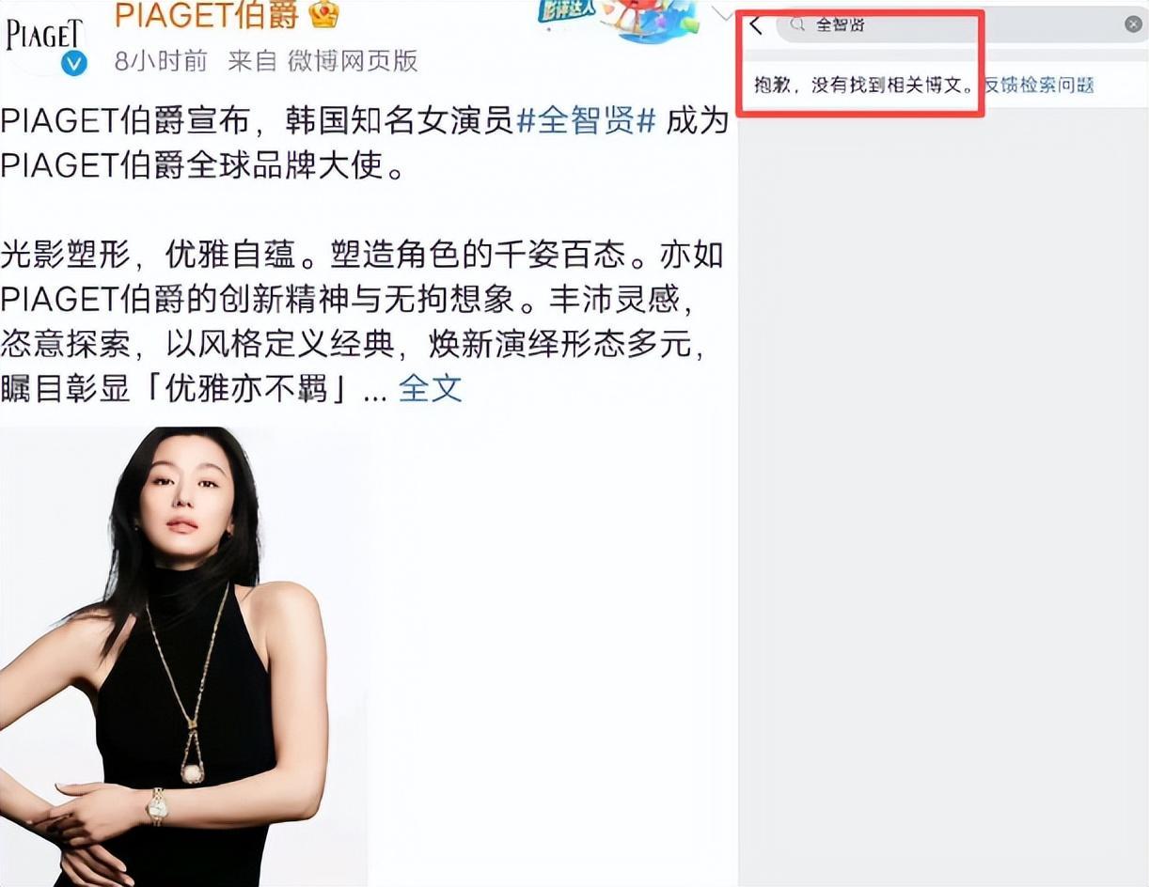Click the gold crown icon beside account name
The width and height of the screenshot is (1149, 887).
[323, 14]
